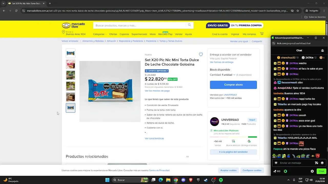The height and width of the screenshot is (184, 328).
Task: Open Mercado Play section
Action: pos(165,34)
